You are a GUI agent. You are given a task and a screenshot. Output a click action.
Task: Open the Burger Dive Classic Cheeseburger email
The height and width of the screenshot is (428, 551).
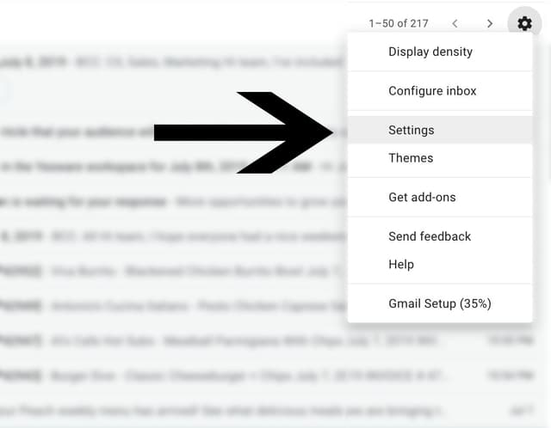[x=267, y=376]
